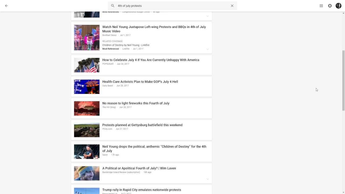Open the Google apps grid
The width and height of the screenshot is (345, 194).
[x=321, y=6]
